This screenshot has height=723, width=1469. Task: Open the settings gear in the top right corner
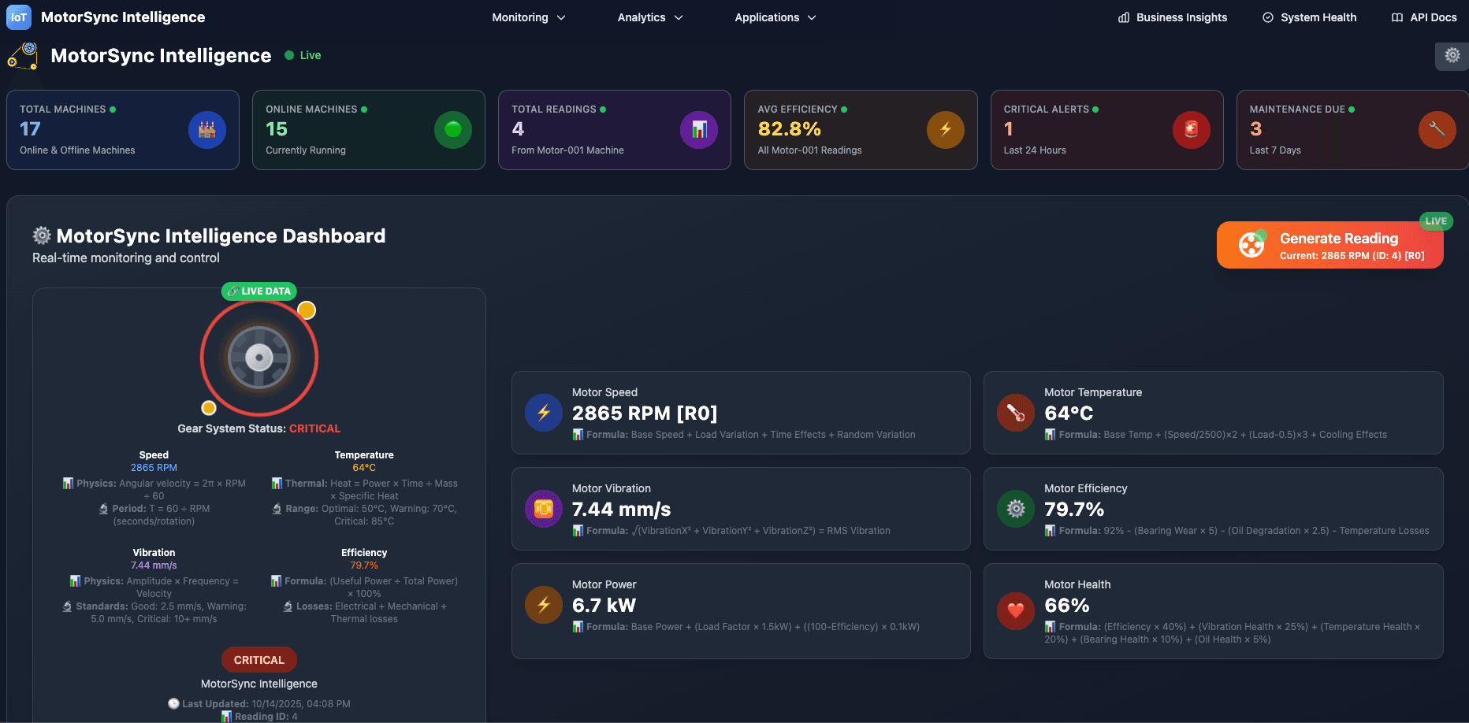point(1451,55)
